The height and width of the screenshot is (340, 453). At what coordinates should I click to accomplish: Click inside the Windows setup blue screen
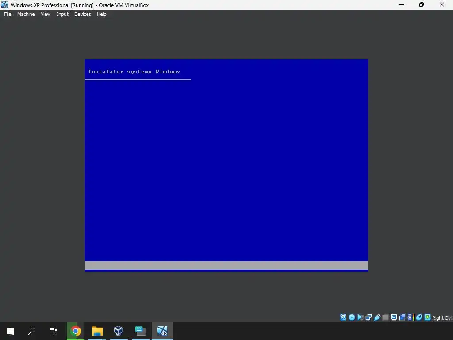pos(226,166)
